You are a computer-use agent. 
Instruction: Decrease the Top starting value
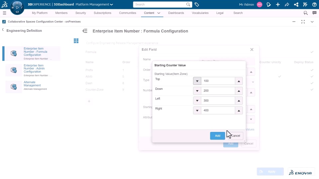coord(197,81)
